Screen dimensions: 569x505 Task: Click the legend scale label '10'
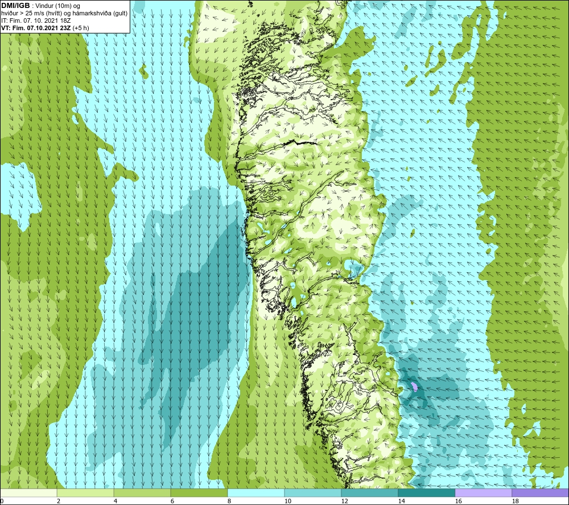click(x=287, y=501)
